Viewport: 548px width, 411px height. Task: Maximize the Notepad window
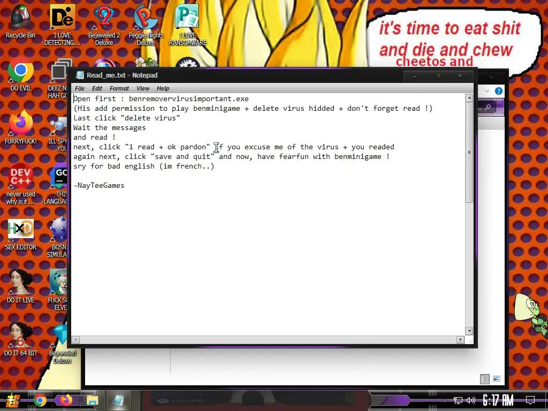pyautogui.click(x=439, y=76)
